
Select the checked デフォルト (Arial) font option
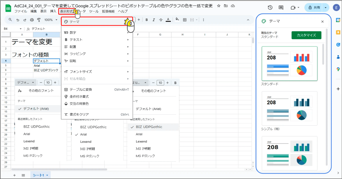(x=38, y=109)
